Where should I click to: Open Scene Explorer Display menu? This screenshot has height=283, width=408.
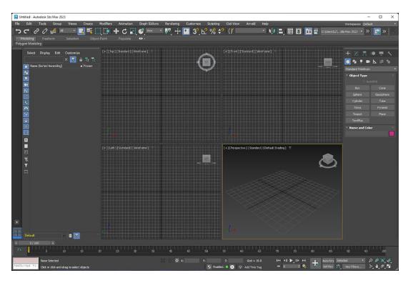point(45,53)
